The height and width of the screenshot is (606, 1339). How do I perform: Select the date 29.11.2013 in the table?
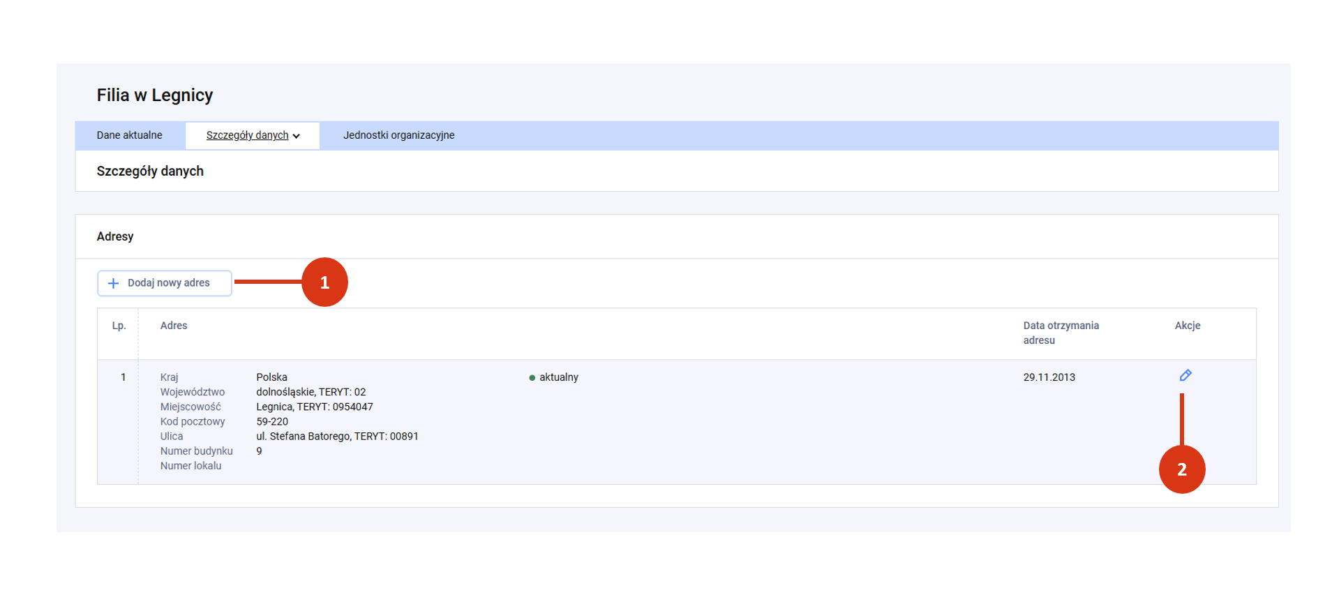click(1049, 377)
